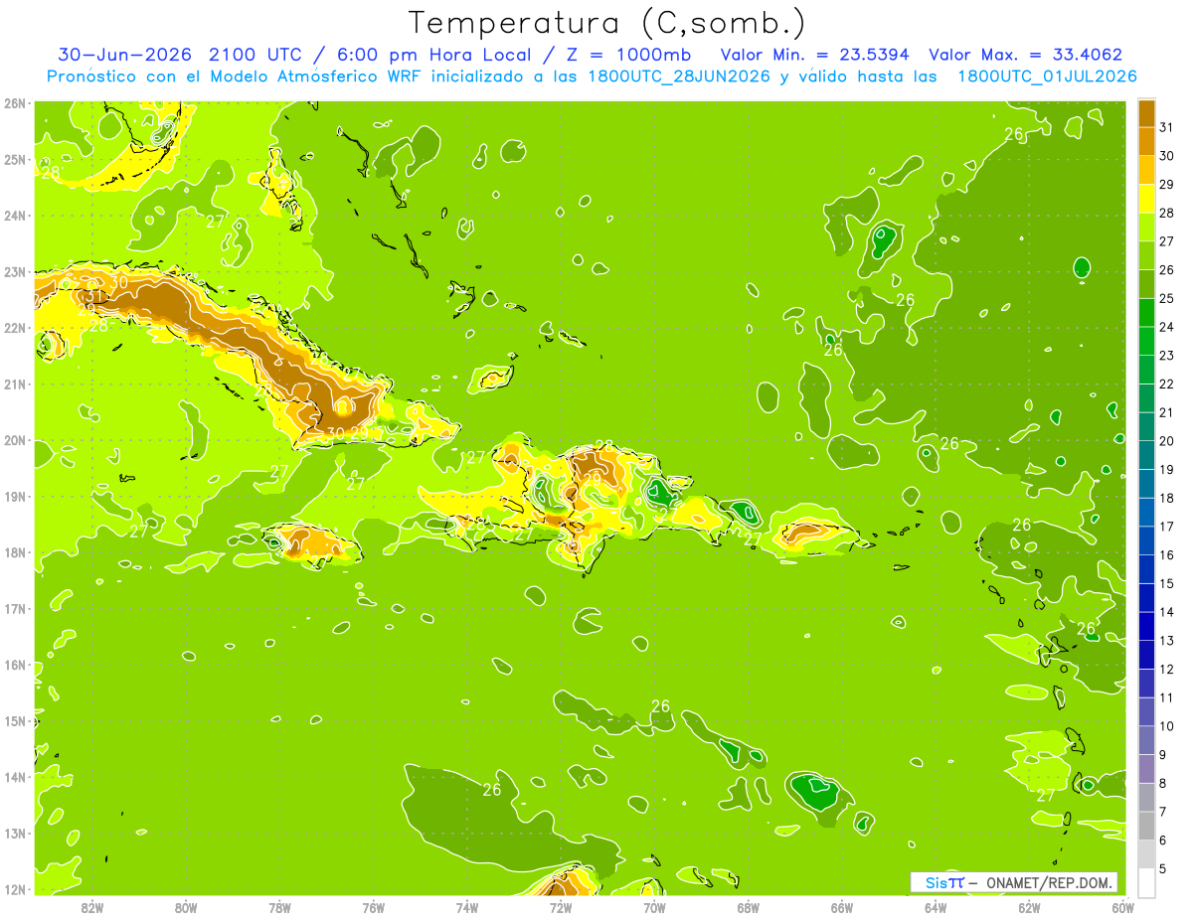The width and height of the screenshot is (1193, 921).
Task: Select the '60W' longitude axis label
Action: click(1123, 907)
